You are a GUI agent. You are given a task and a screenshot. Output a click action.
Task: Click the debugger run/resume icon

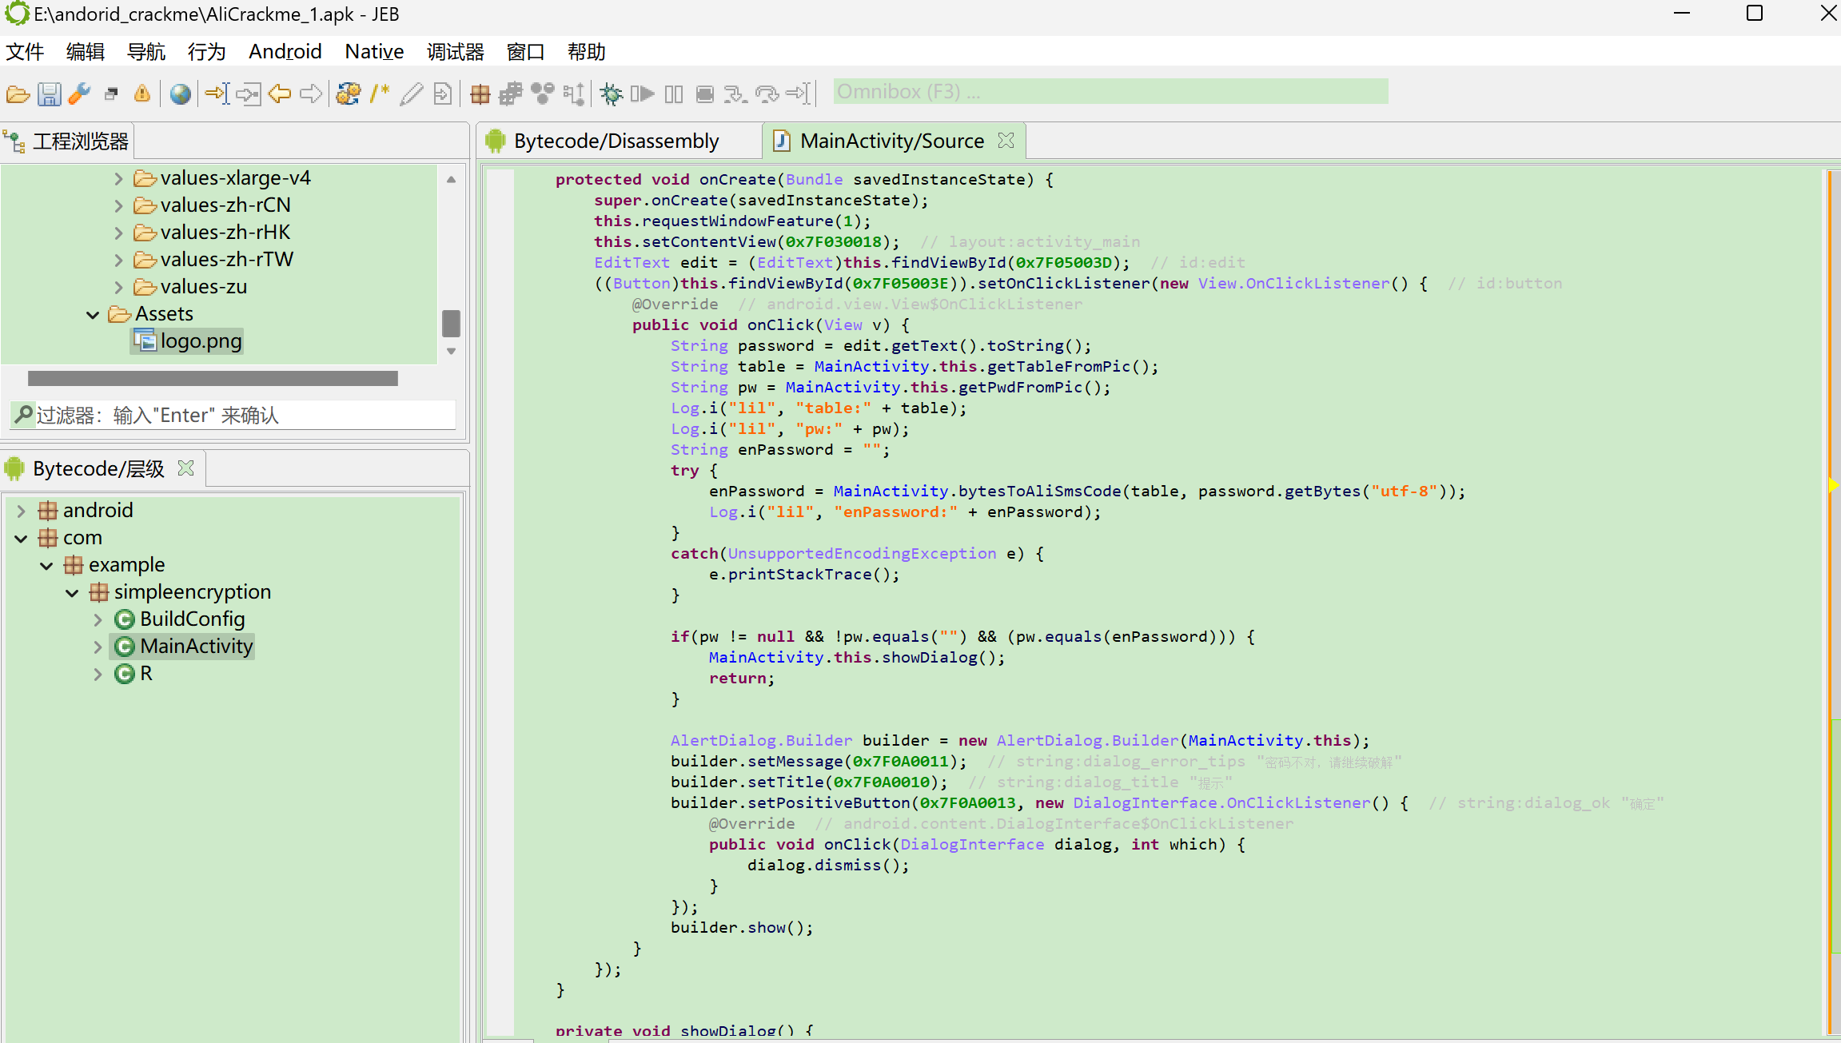tap(643, 94)
